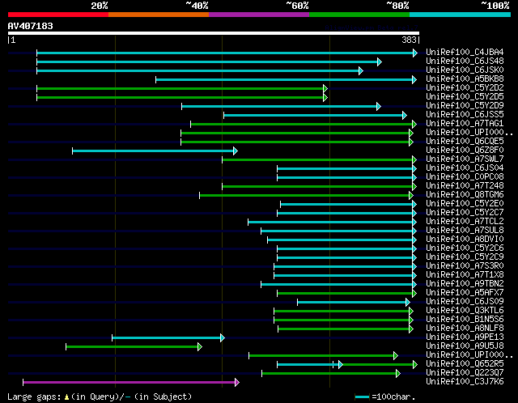Viewport: 518px width, 403px height.
Task: Select the UniRef100_C5Y2C6 label
Action: pos(465,248)
